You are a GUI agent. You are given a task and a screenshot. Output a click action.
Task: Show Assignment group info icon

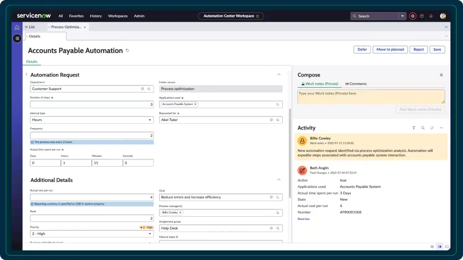[271, 228]
